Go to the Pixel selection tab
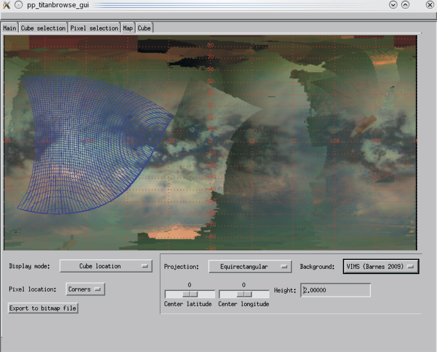 pos(94,29)
